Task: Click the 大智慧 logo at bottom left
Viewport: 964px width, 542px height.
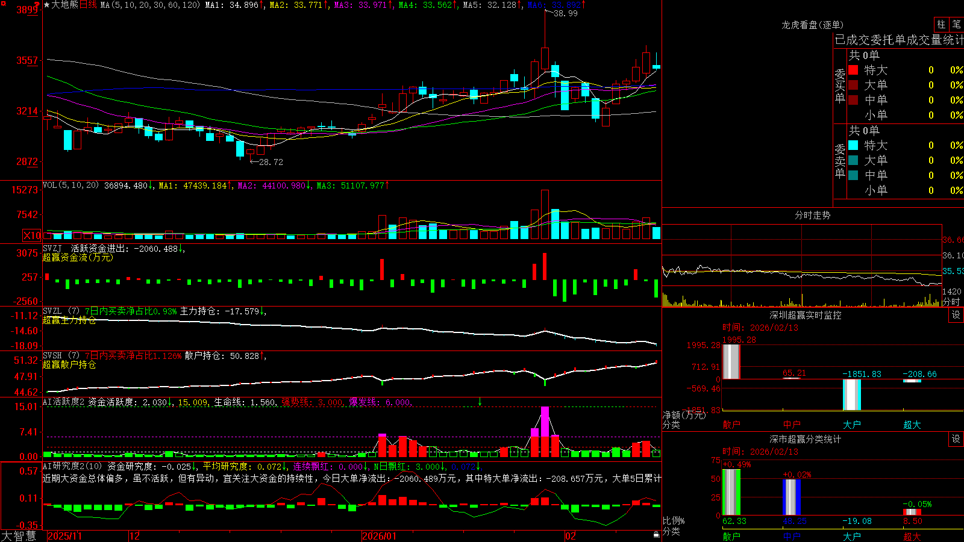Action: (x=19, y=536)
